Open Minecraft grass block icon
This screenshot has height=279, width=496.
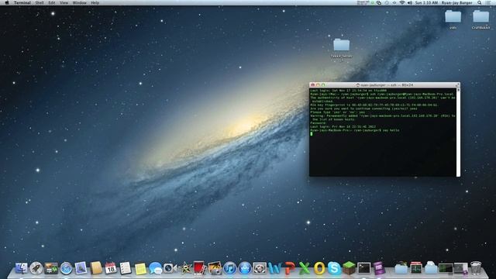pyautogui.click(x=349, y=268)
